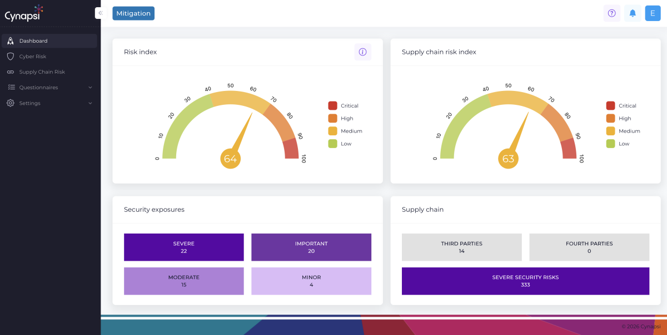667x335 pixels.
Task: Open the notifications bell
Action: 632,13
